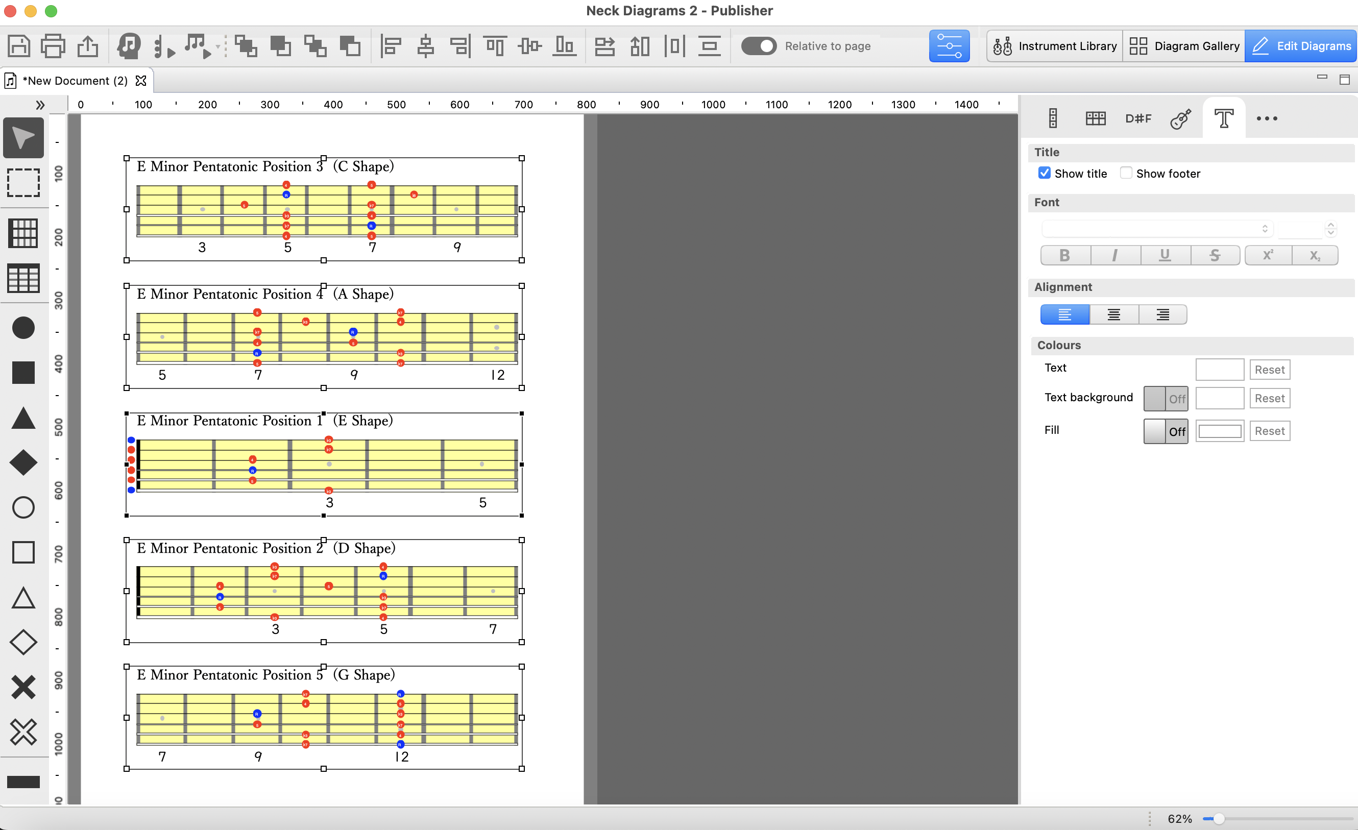Click the thick X marker tool
Screen dimensions: 1358x830
pyautogui.click(x=23, y=687)
